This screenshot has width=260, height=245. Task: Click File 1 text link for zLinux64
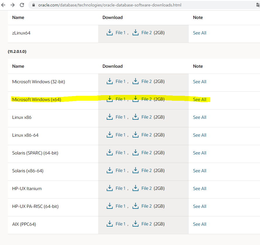coord(120,33)
